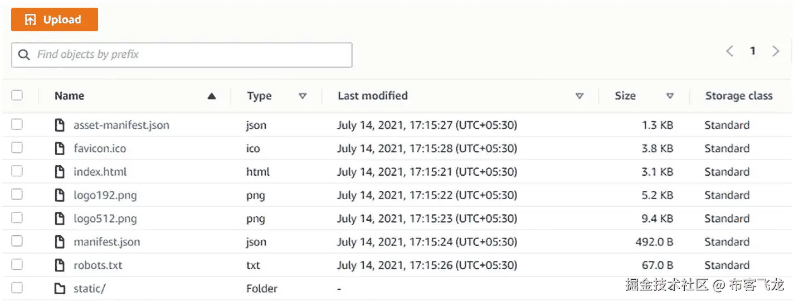The height and width of the screenshot is (302, 794).
Task: Open the logo512.png object link
Action: 105,219
